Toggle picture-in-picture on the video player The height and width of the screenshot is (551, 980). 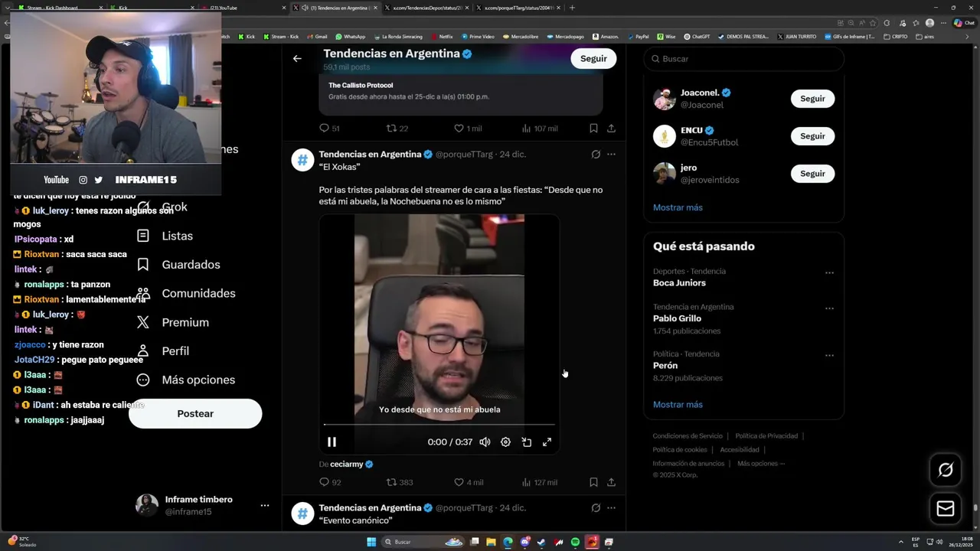527,442
